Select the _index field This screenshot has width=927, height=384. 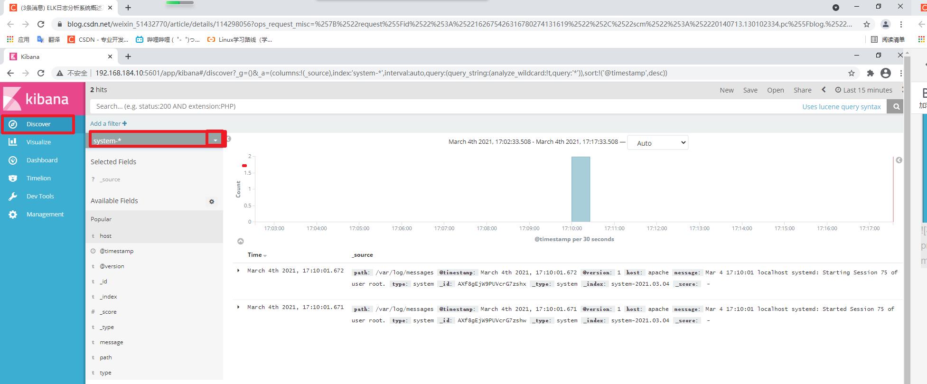(108, 297)
